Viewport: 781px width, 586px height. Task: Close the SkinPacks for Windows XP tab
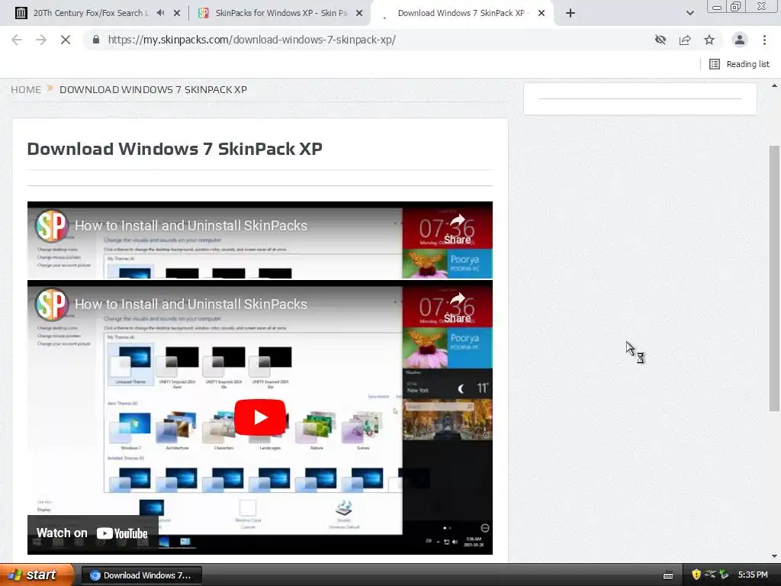[x=359, y=14]
